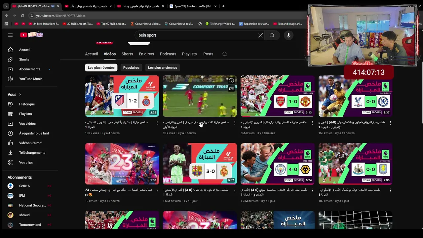Start voice search with the microphone
This screenshot has height=238, width=423.
288,35
